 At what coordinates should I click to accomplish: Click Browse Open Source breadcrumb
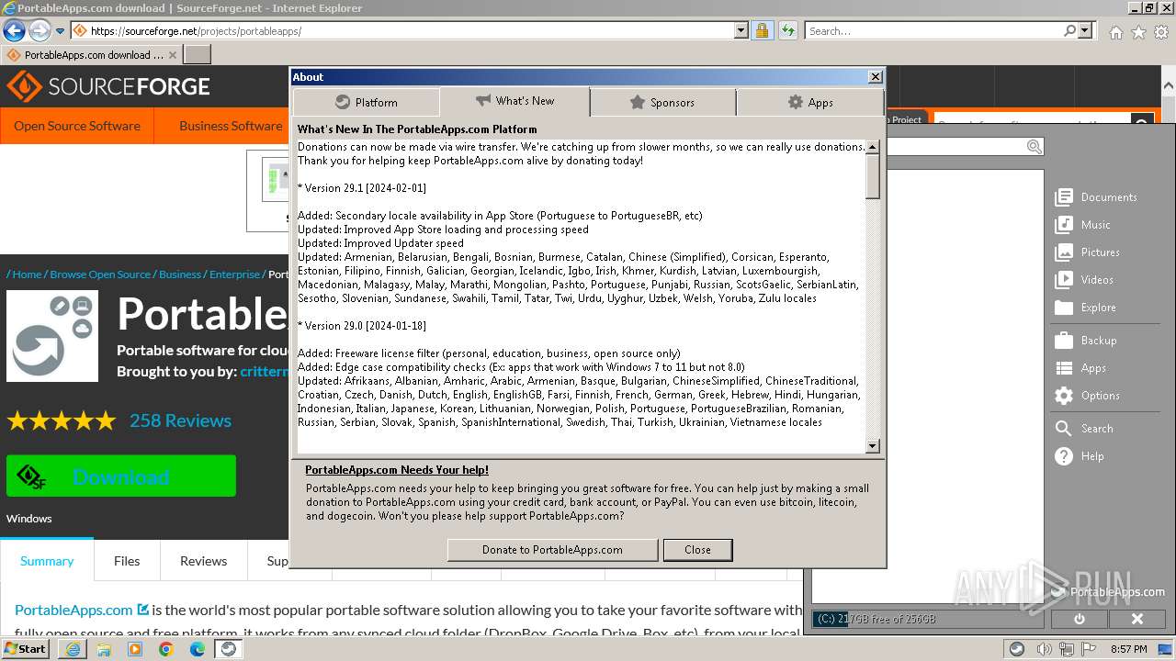[x=100, y=274]
